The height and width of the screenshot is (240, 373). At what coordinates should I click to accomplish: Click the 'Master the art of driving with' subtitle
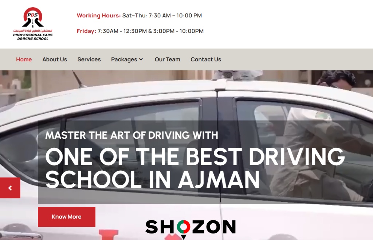point(131,135)
